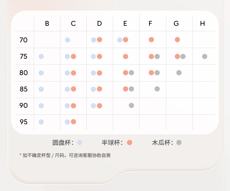Viewport: 230px width, 191px height.
Task: Click the gray dot in 90 E cell
Action: coord(131,105)
